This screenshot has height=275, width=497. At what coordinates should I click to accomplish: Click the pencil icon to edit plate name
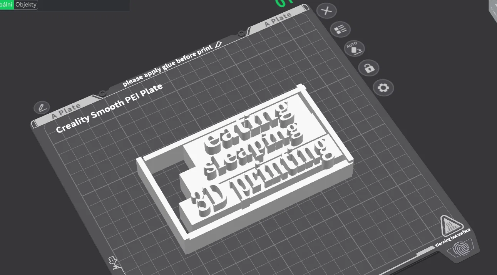click(x=42, y=107)
